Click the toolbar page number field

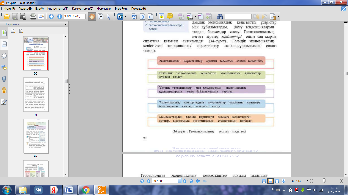point(75,16)
